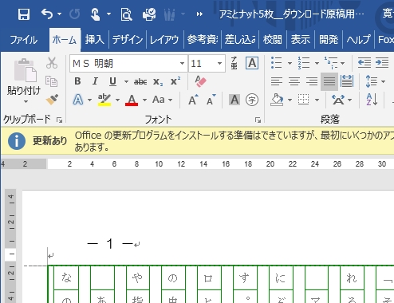The height and width of the screenshot is (303, 394).
Task: Toggle underline formatting
Action: pos(112,81)
